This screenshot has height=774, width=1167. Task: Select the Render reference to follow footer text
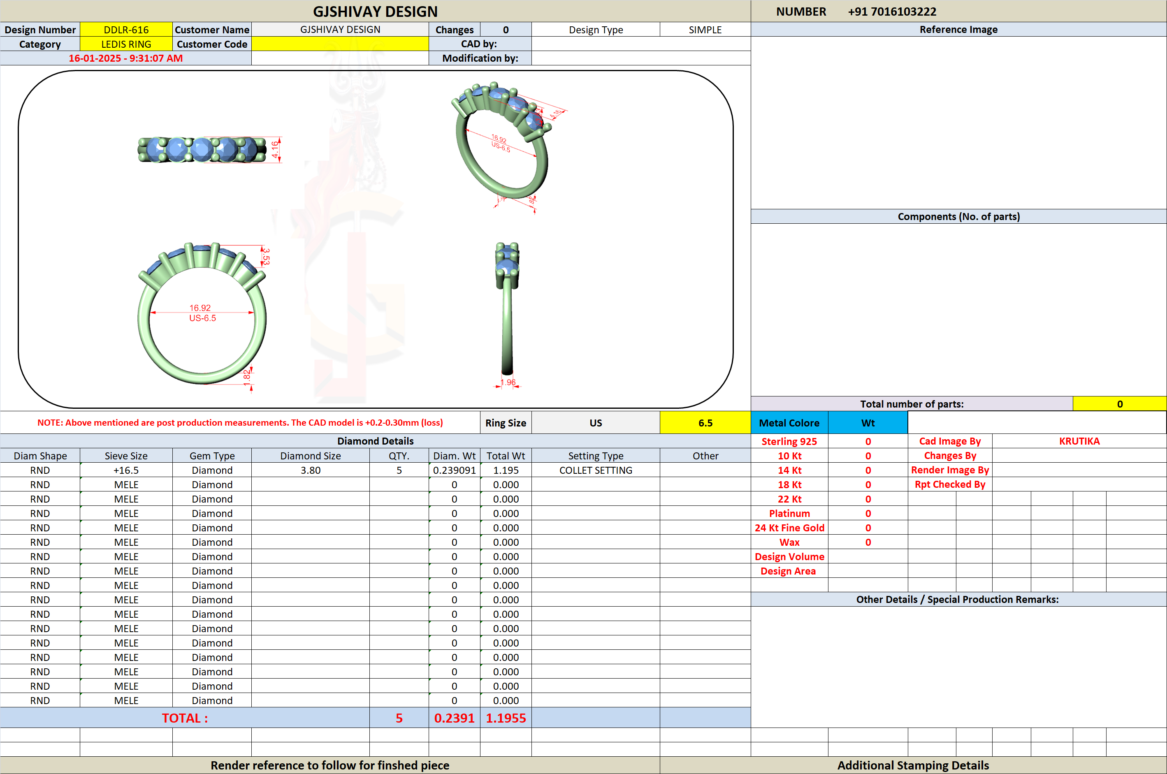[x=330, y=765]
